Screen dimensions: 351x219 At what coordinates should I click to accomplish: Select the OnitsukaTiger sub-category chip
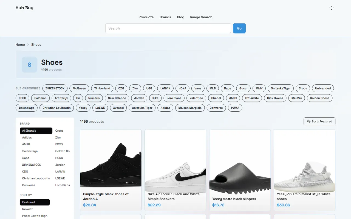pos(281,88)
